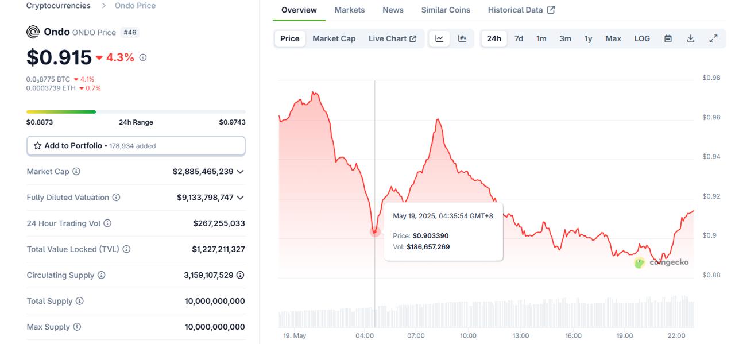Expand Fully Diluted Valuation chevron
The width and height of the screenshot is (735, 344).
coord(240,197)
